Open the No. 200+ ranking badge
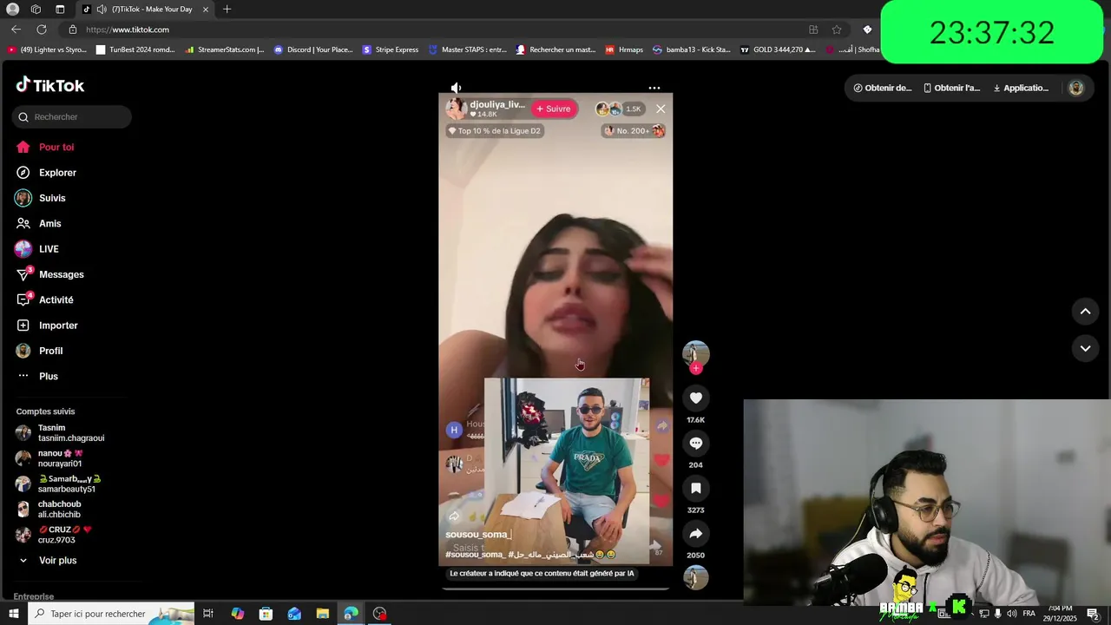The width and height of the screenshot is (1111, 625). (634, 131)
